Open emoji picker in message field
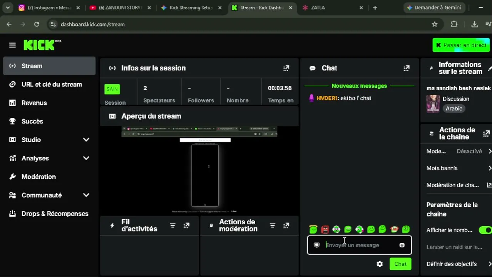Viewport: 492px width, 277px height. pos(402,245)
